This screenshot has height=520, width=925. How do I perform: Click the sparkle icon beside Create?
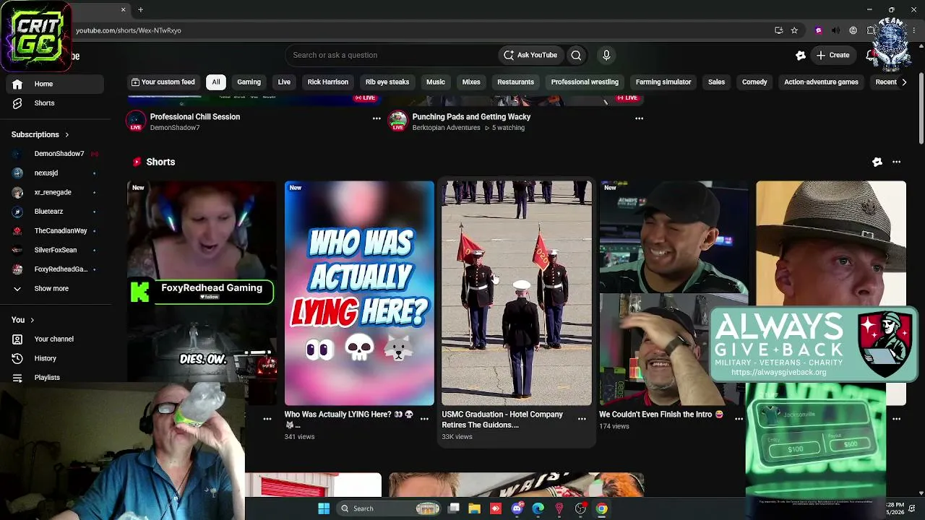(x=801, y=55)
